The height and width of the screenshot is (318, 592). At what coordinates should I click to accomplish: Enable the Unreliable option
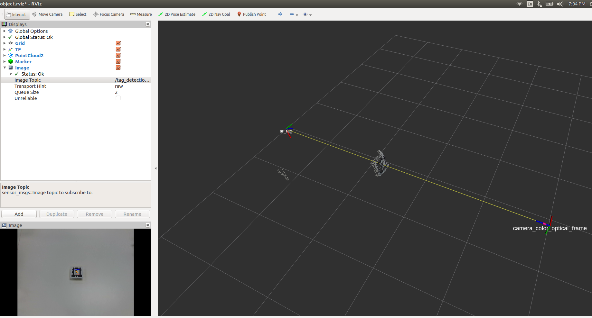tap(118, 98)
